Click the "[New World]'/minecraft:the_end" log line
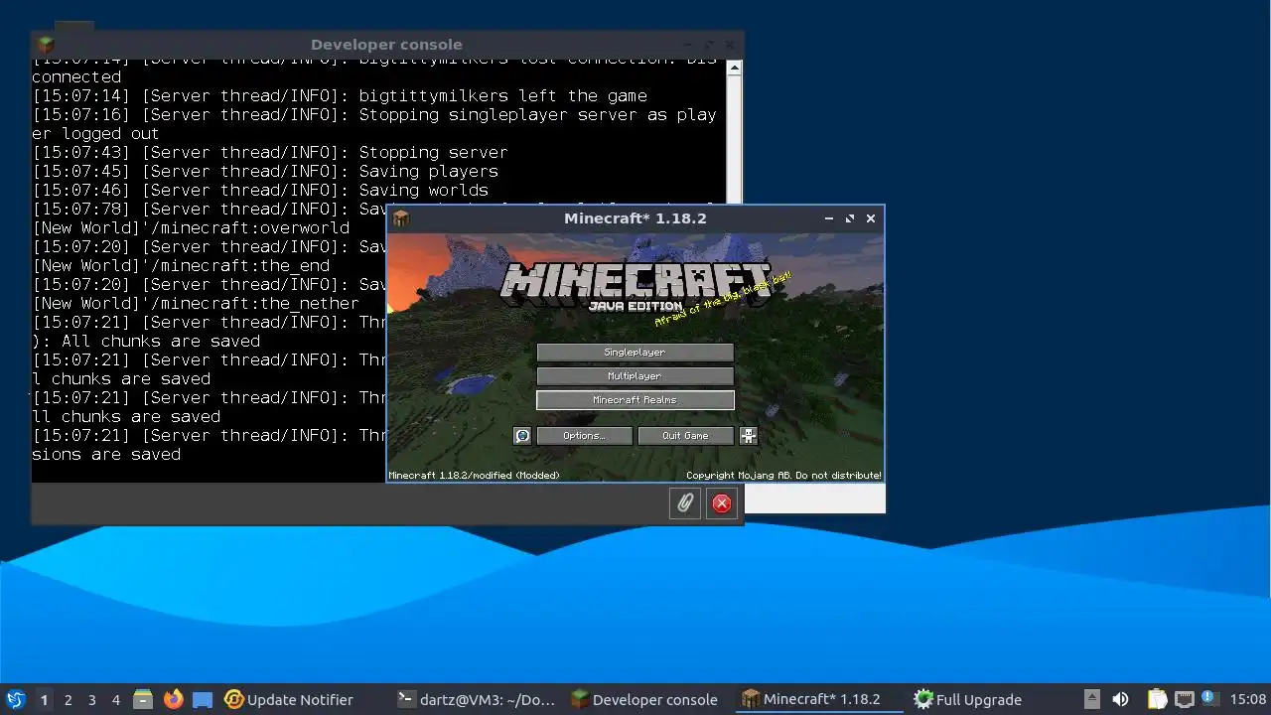The height and width of the screenshot is (715, 1271). tap(181, 266)
